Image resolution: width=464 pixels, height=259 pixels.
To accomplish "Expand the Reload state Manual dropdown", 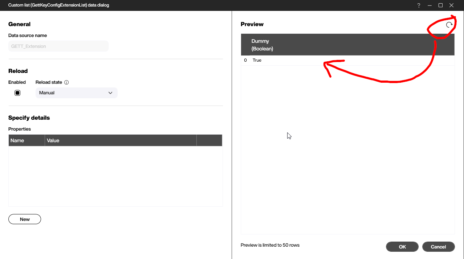I will [76, 93].
